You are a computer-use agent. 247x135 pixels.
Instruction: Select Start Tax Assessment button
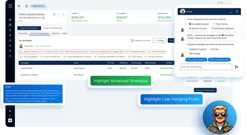click(x=29, y=28)
